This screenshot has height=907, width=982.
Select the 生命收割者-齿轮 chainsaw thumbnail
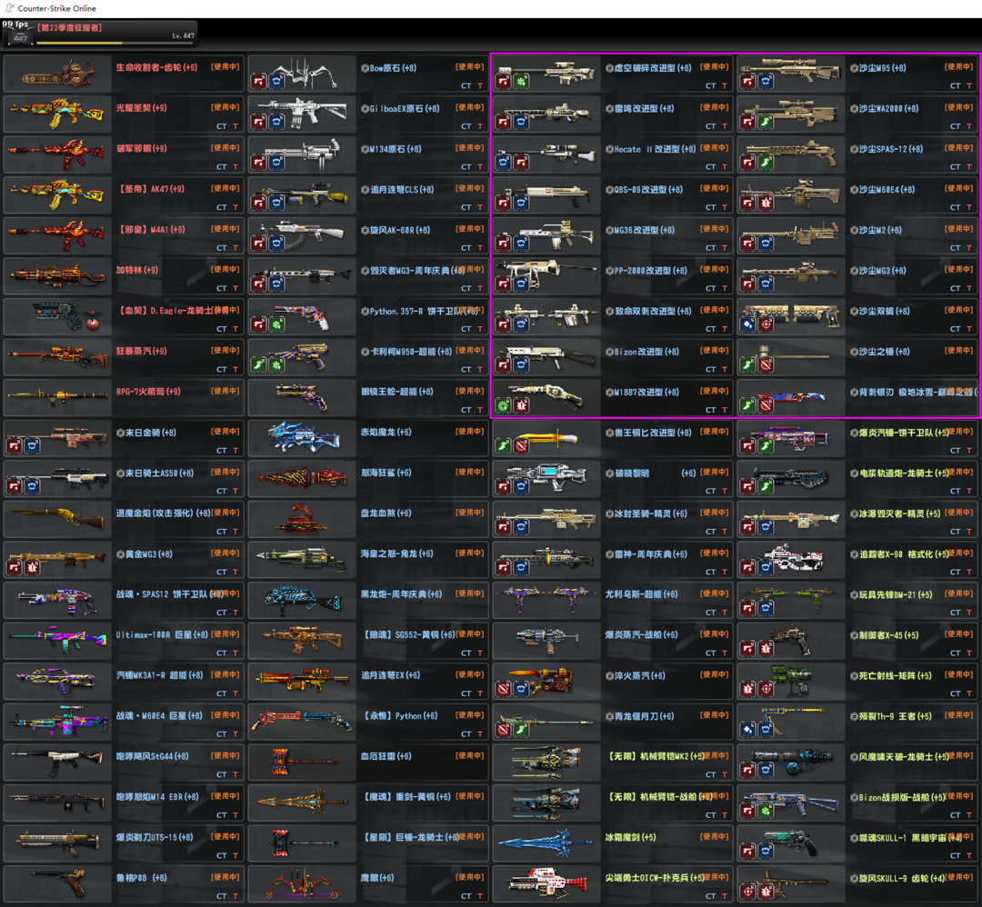[57, 75]
